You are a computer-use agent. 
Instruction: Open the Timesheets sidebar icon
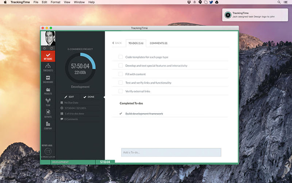point(48,68)
